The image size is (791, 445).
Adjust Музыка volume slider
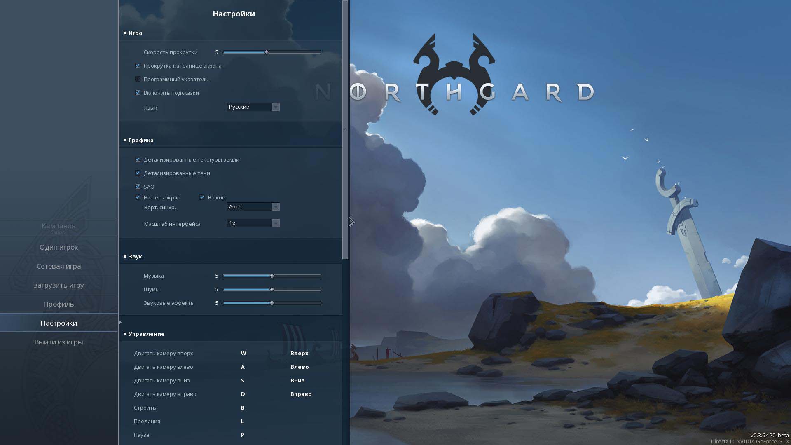tap(272, 276)
